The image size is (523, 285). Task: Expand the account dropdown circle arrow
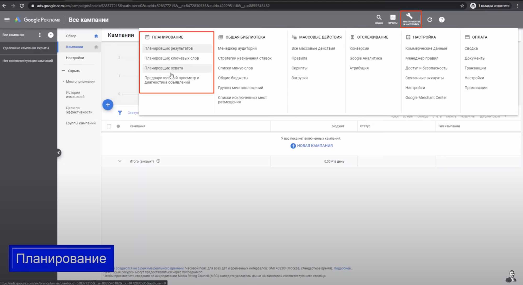(50, 35)
